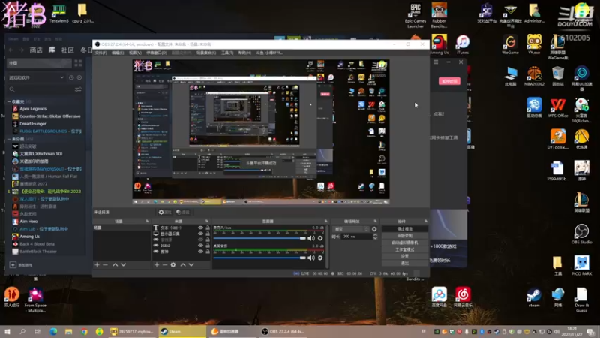Open Epic Games Launcher desktop icon

(415, 15)
